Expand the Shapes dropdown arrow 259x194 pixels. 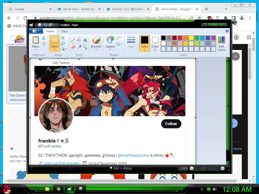[x=110, y=50]
